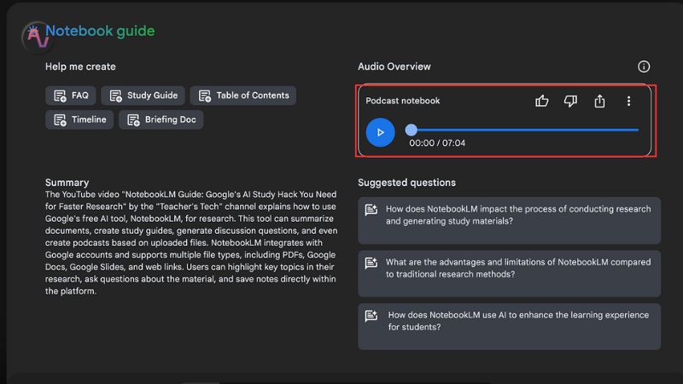Create an FAQ document
The width and height of the screenshot is (683, 384).
71,96
